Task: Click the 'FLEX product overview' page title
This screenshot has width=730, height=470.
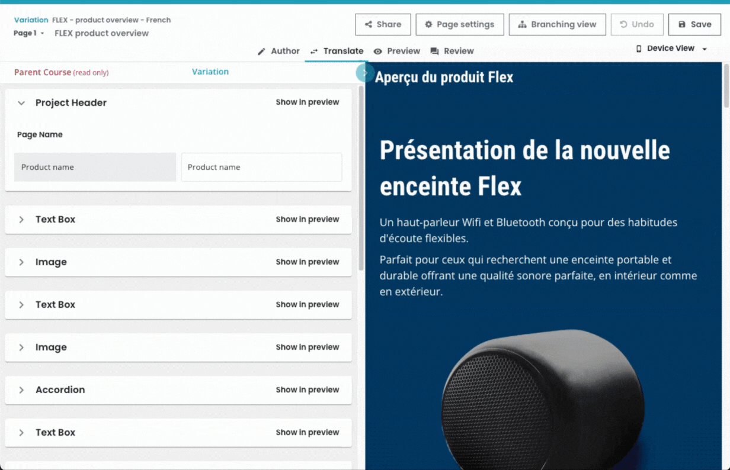Action: 101,33
